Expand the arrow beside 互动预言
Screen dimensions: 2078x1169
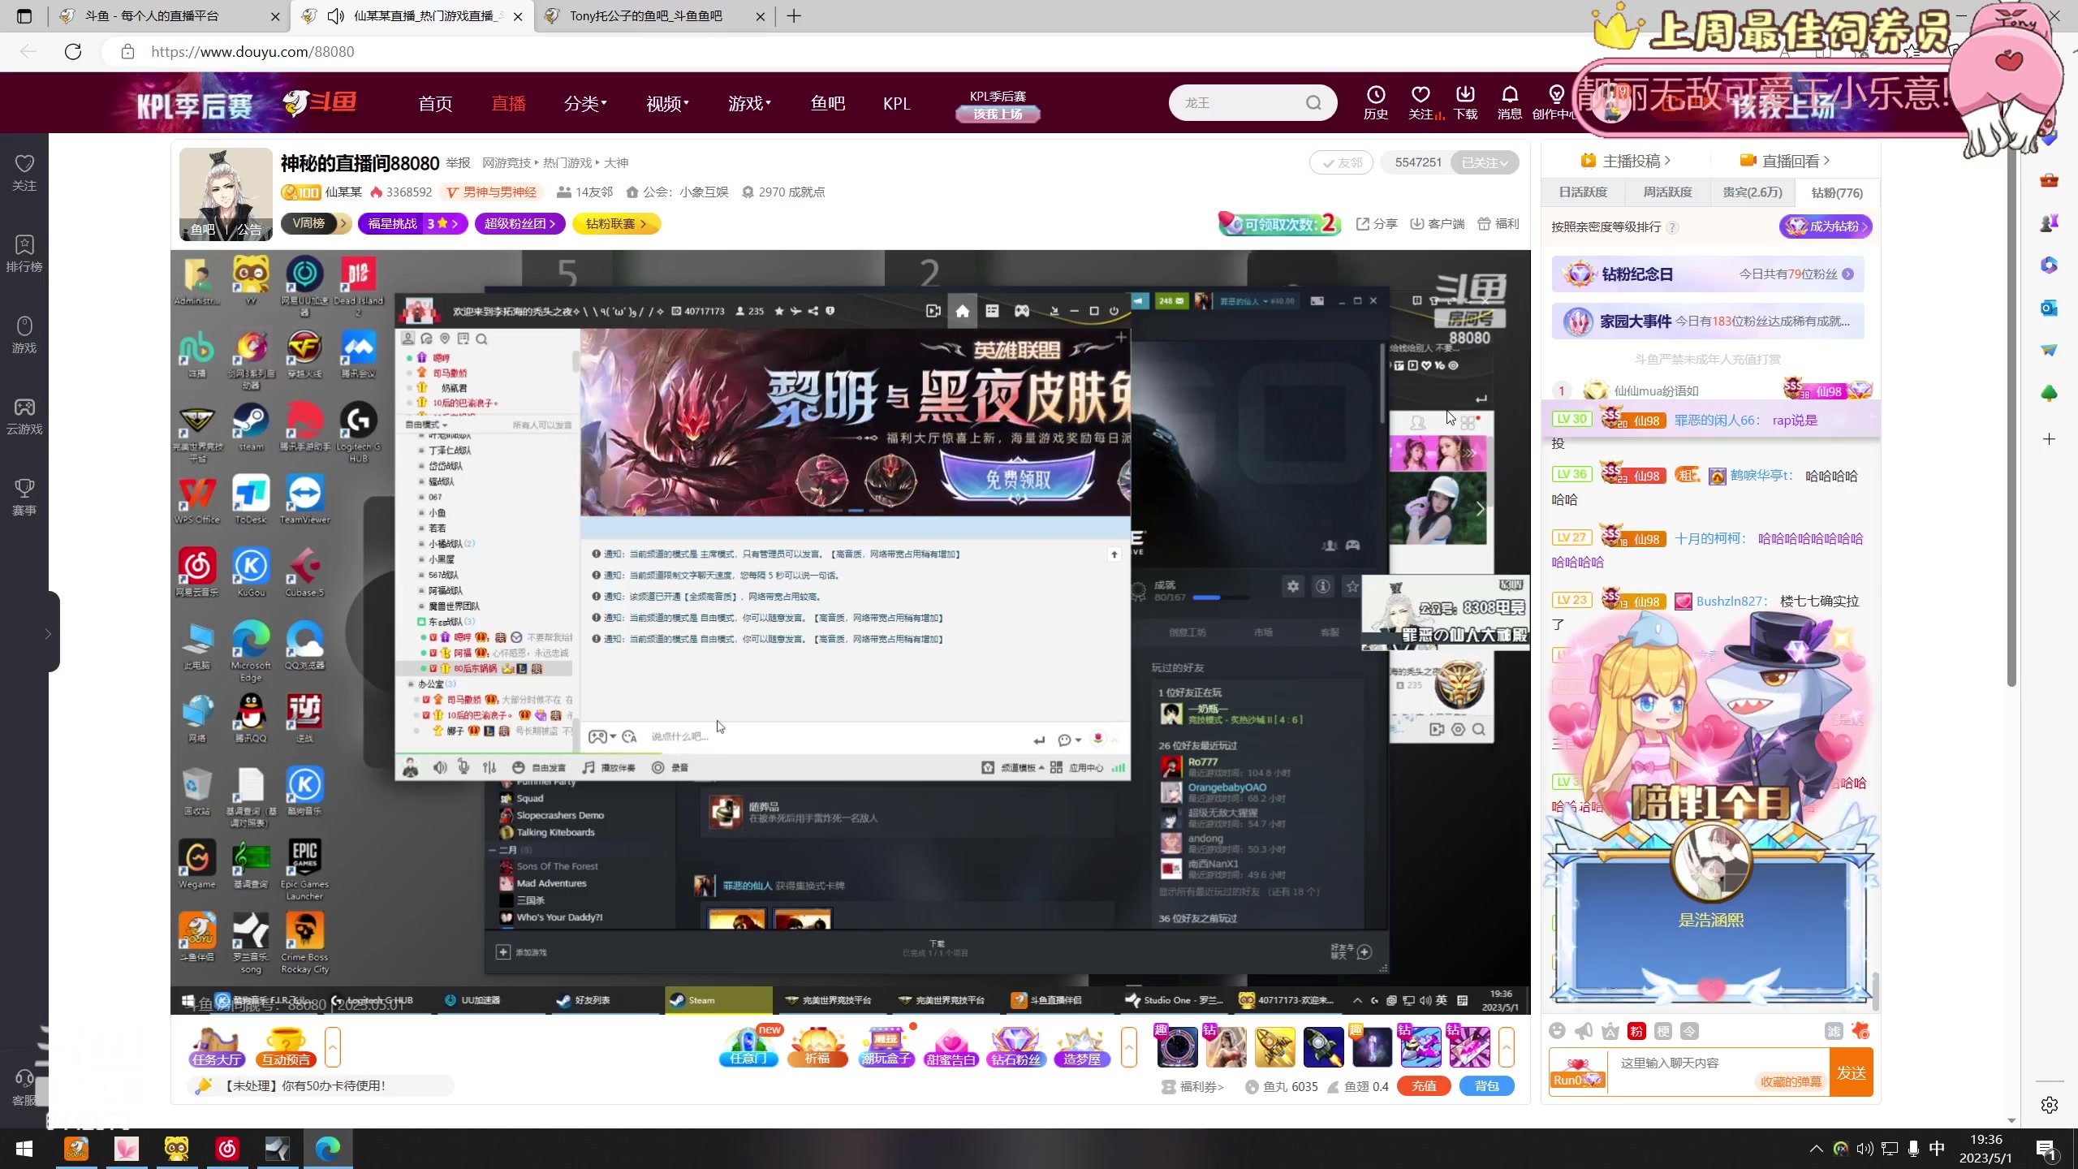tap(332, 1047)
